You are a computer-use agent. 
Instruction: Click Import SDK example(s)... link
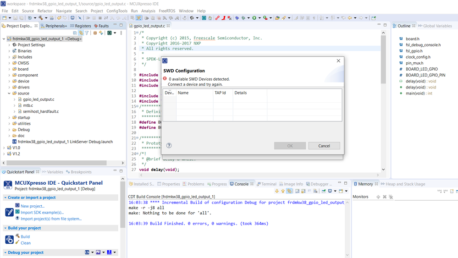click(x=42, y=213)
